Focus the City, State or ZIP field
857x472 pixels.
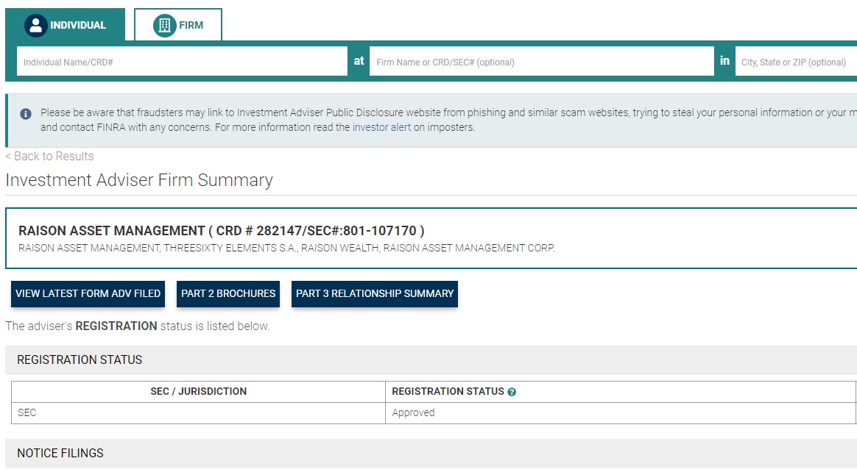click(x=796, y=62)
